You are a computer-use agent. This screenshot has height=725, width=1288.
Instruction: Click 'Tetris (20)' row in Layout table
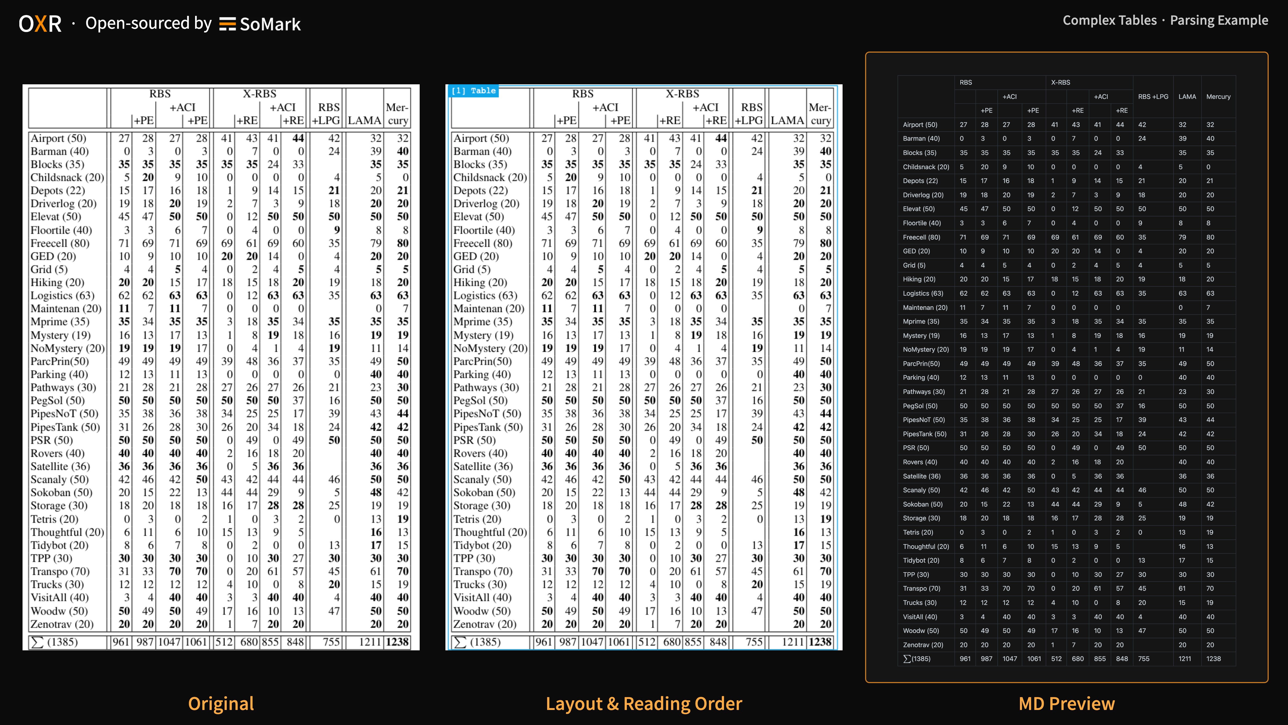pos(642,519)
